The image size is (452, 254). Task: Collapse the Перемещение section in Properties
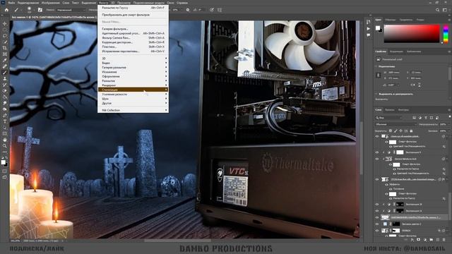pos(376,66)
